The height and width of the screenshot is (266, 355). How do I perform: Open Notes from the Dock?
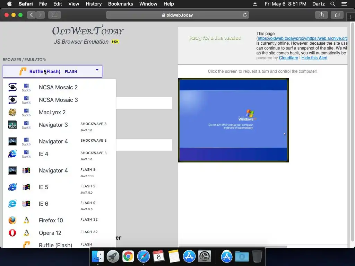pos(174,256)
